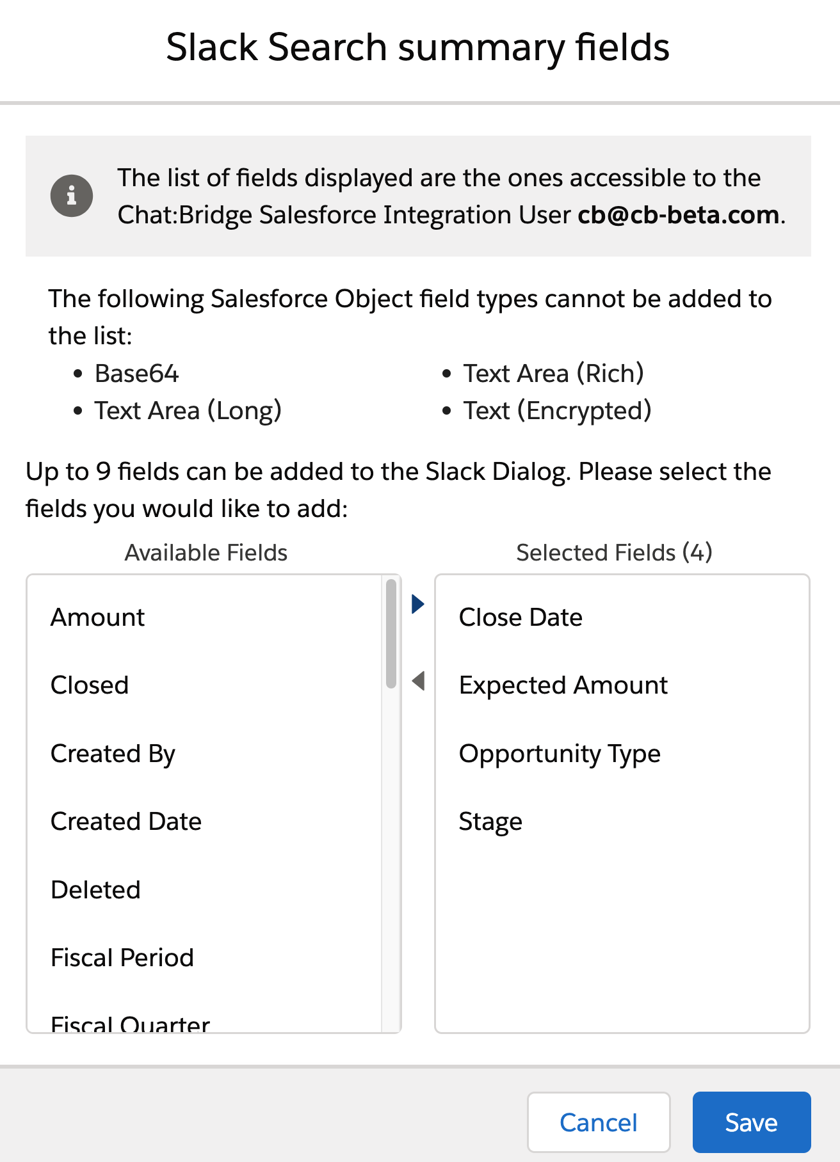Pick Expected Amount in Selected Fields
This screenshot has height=1162, width=840.
tap(563, 685)
